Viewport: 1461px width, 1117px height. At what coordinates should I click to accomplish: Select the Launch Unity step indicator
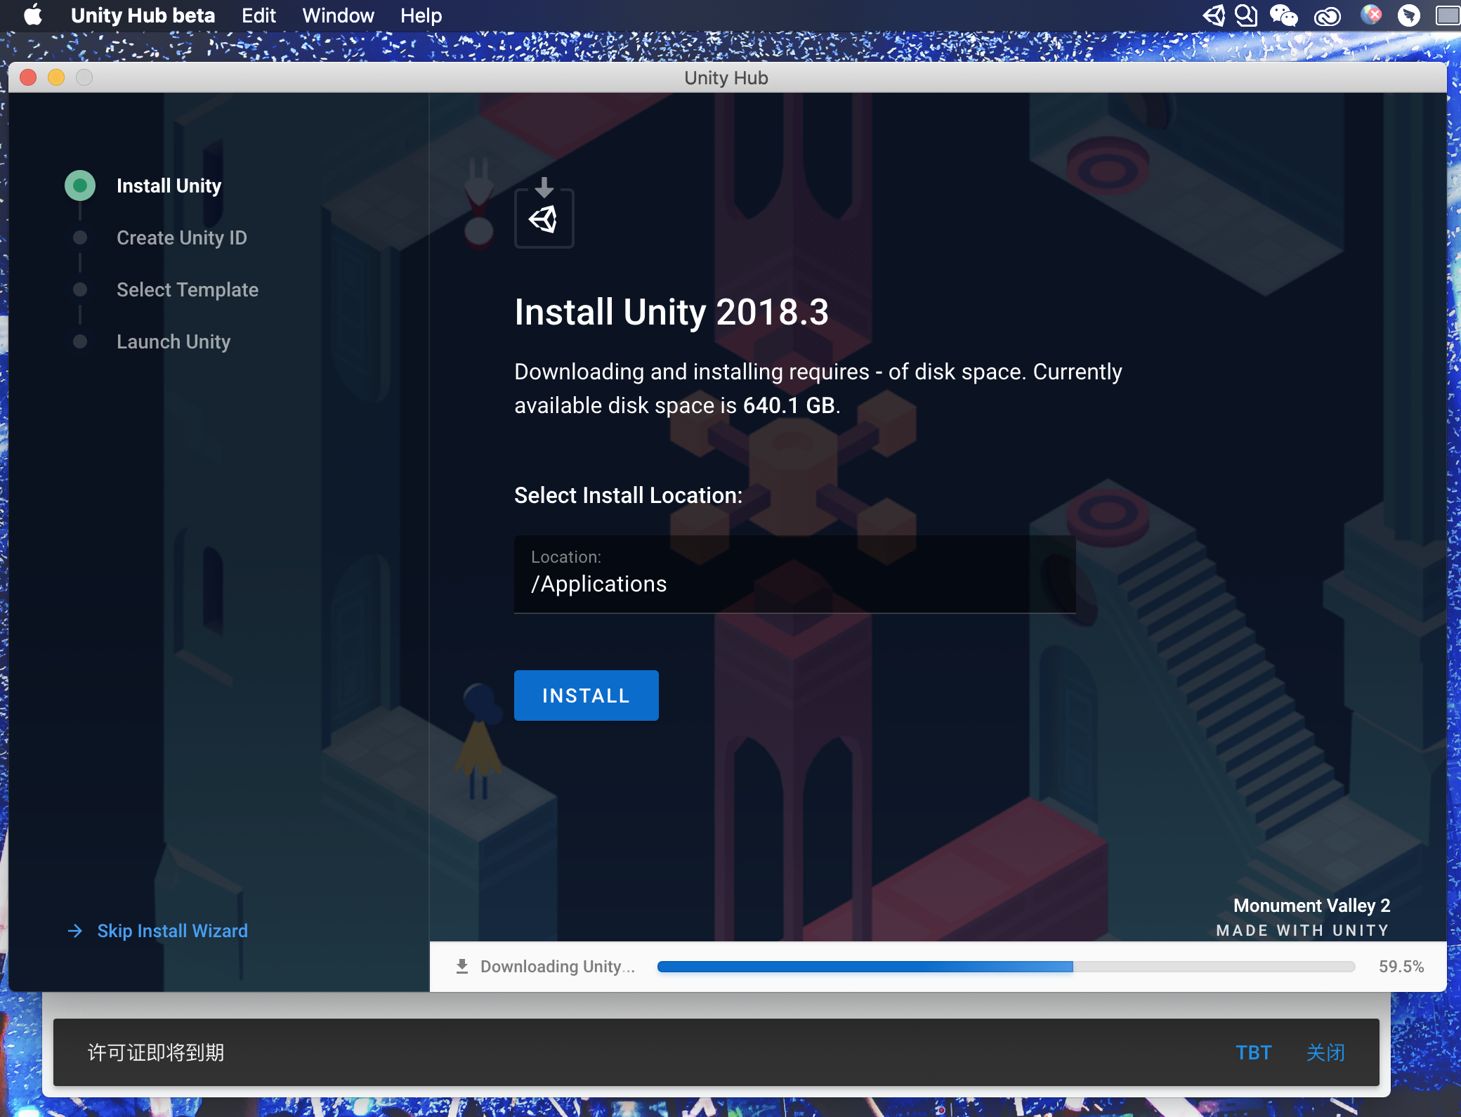(x=79, y=341)
